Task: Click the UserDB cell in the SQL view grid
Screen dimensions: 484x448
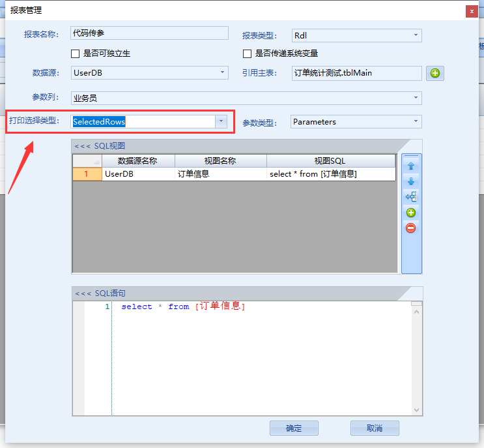Action: [138, 174]
